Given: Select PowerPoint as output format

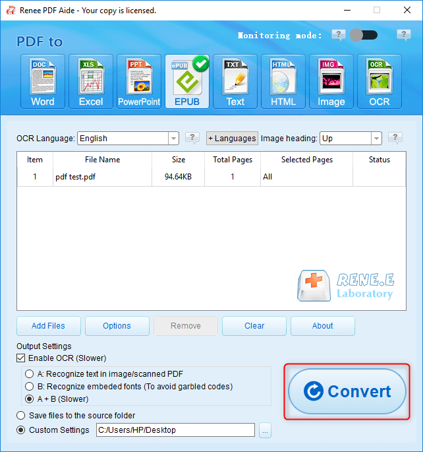Looking at the screenshot, I should click(139, 81).
